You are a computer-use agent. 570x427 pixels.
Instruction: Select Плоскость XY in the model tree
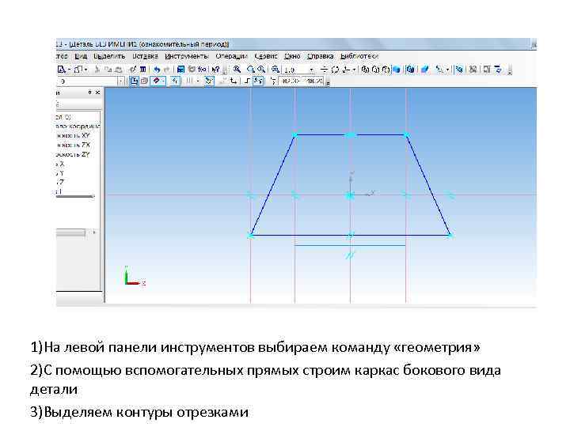(73, 135)
